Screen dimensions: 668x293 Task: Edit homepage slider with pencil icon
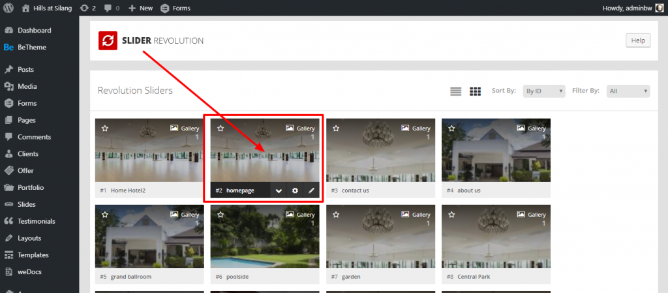(311, 191)
